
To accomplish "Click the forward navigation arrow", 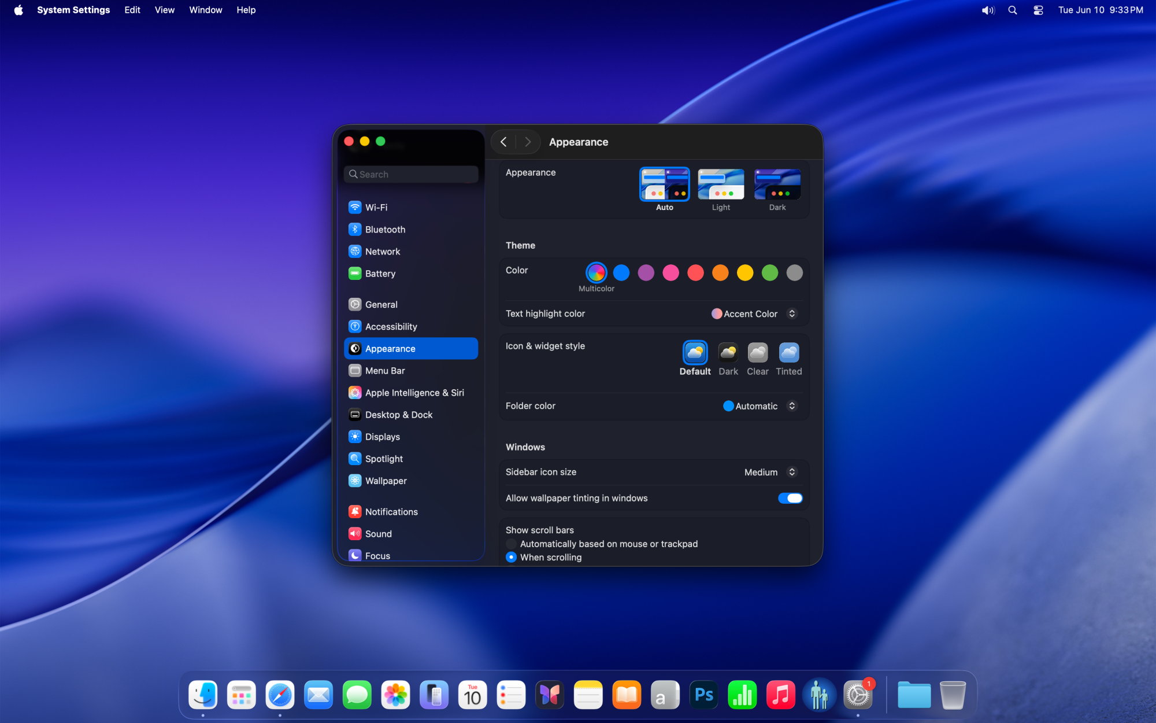I will pyautogui.click(x=527, y=142).
